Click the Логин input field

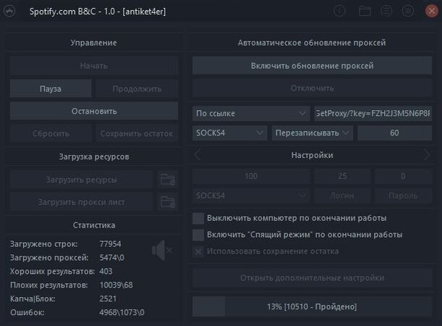[x=342, y=196]
